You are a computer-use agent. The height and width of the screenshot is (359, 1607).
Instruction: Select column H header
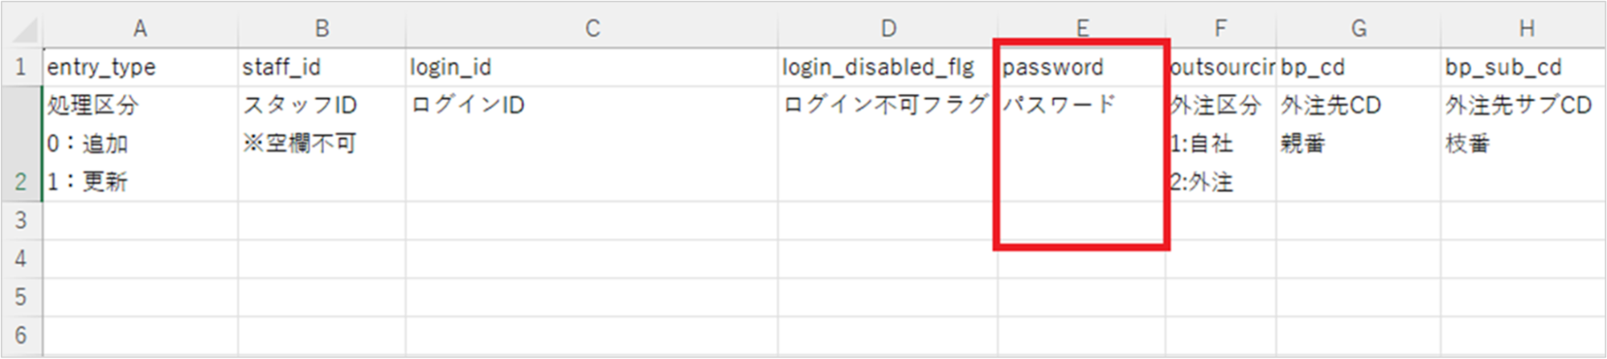1524,30
